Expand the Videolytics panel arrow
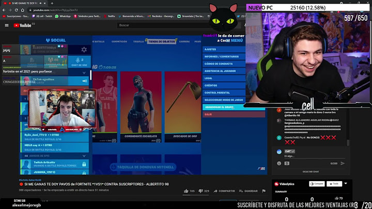This screenshot has height=209, width=372. 346,184
